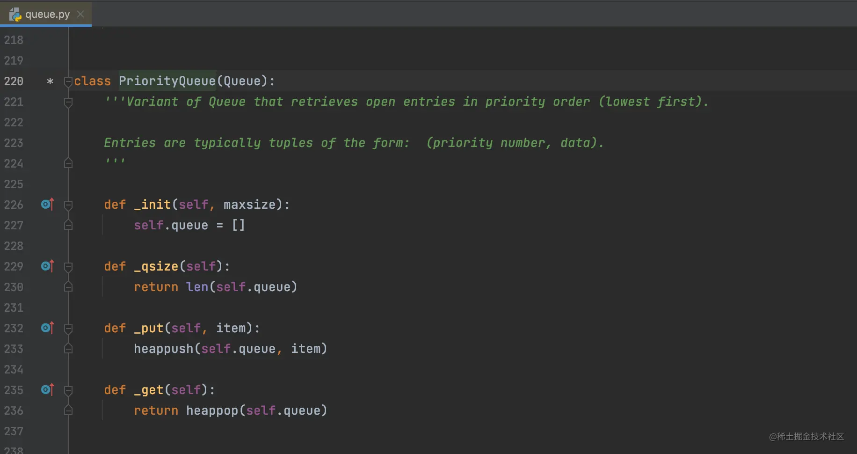Close the queue.py tab
The width and height of the screenshot is (857, 454).
[80, 15]
